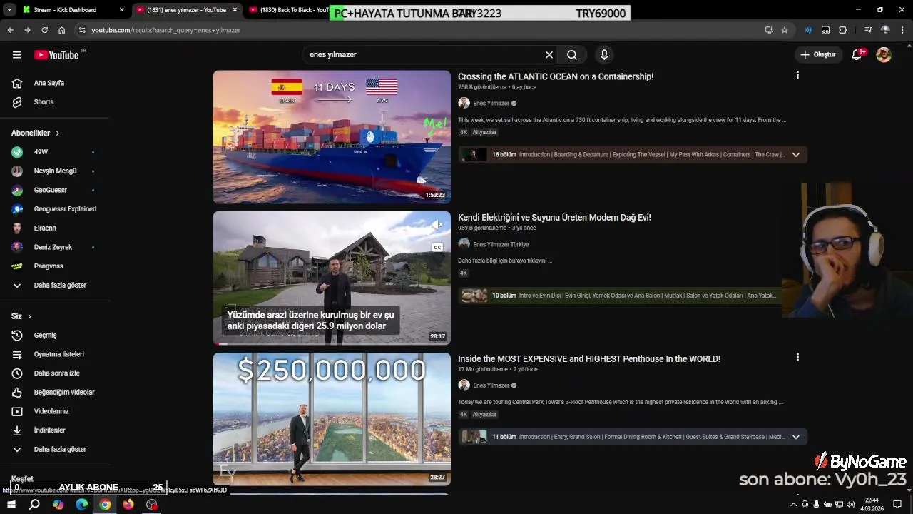Toggle CC captions on Dağ Evi preview

[437, 248]
